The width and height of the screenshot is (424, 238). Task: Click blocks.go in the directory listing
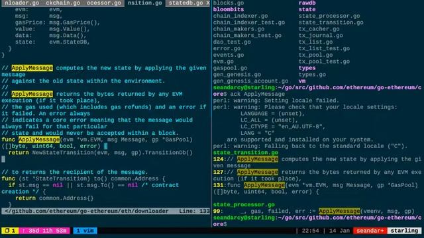pyautogui.click(x=229, y=3)
